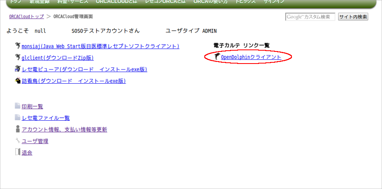Select the 退会 link

pos(27,153)
